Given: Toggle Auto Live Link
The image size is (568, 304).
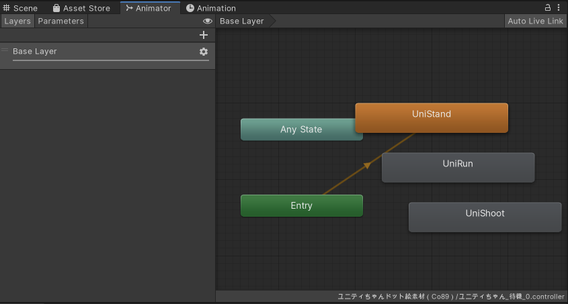Looking at the screenshot, I should click(535, 21).
